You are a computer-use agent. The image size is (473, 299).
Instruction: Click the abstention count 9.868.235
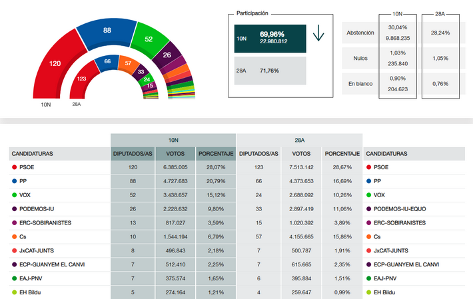point(398,38)
